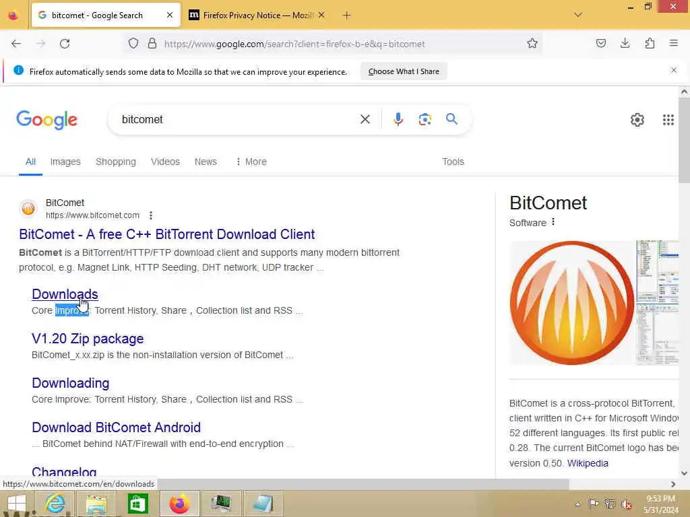Open the search Tools options

point(453,162)
